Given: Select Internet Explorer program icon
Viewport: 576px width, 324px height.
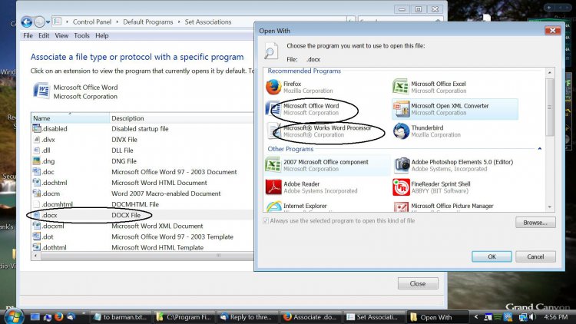Looking at the screenshot, I should tap(273, 207).
